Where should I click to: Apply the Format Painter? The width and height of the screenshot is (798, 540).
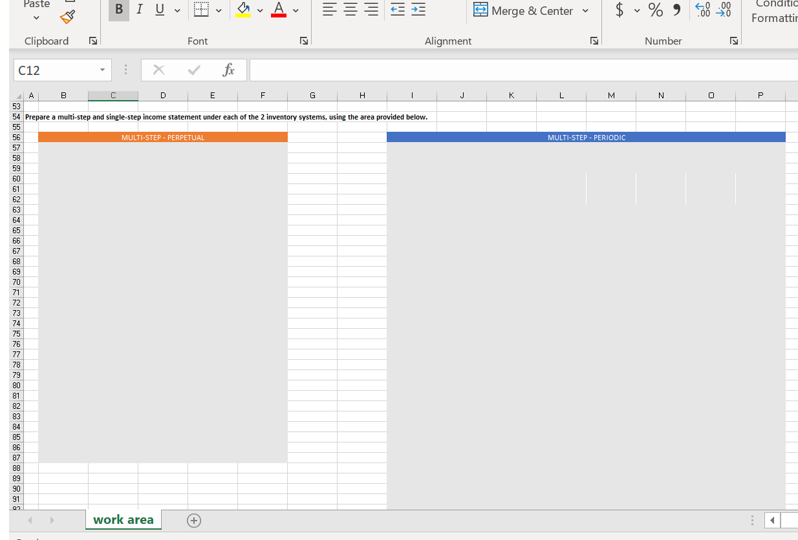click(67, 18)
